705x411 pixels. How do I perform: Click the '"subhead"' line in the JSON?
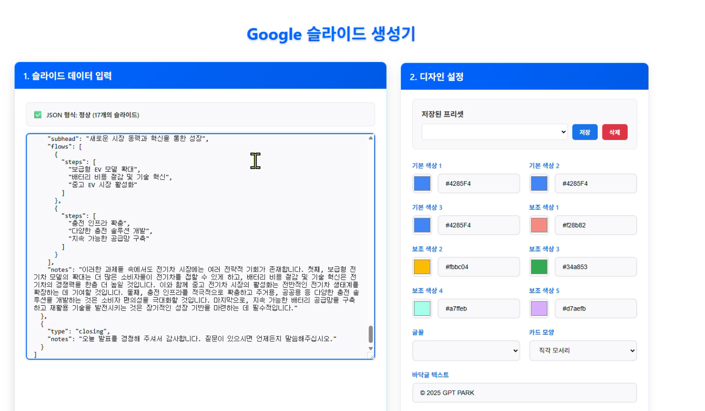coord(128,138)
